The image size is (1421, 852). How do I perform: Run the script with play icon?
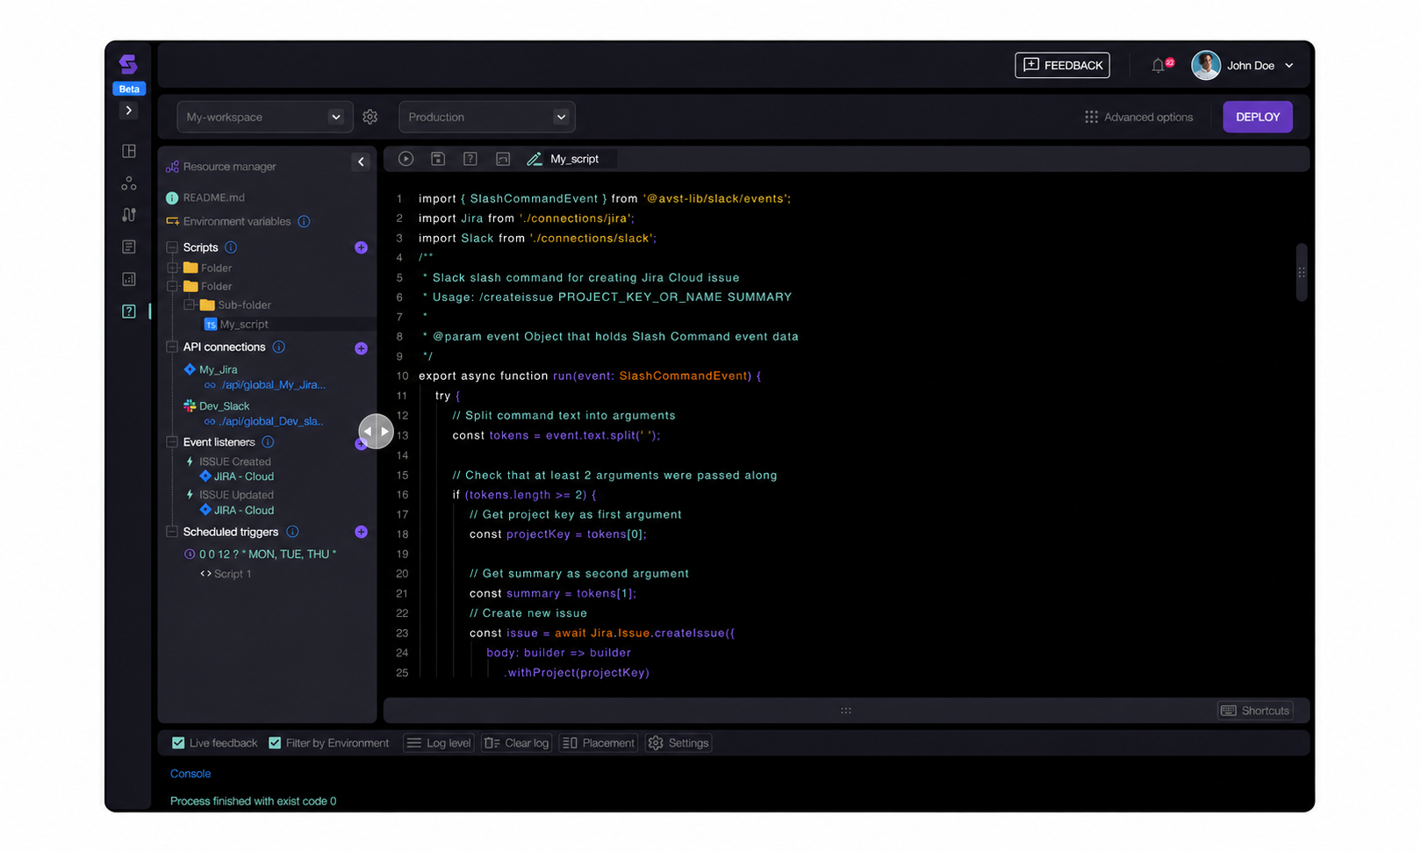(x=405, y=159)
